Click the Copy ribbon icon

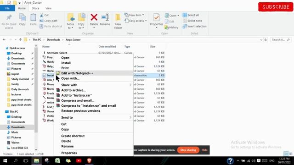click(x=23, y=18)
